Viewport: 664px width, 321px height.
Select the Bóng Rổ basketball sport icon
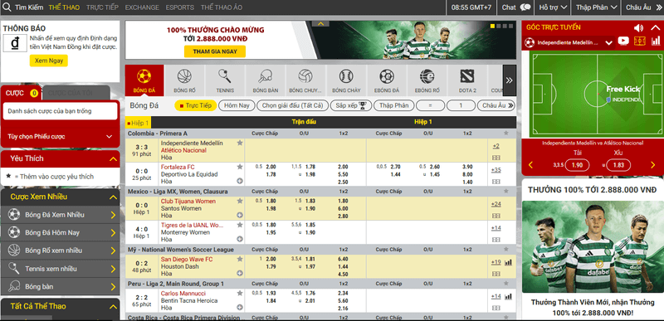tap(184, 80)
